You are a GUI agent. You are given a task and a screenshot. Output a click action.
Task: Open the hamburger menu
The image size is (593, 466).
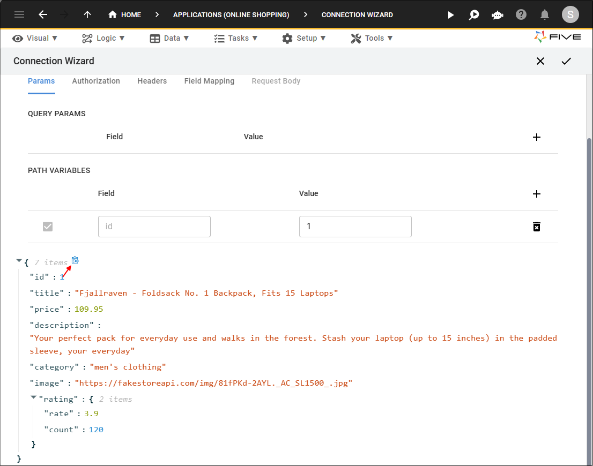tap(19, 15)
